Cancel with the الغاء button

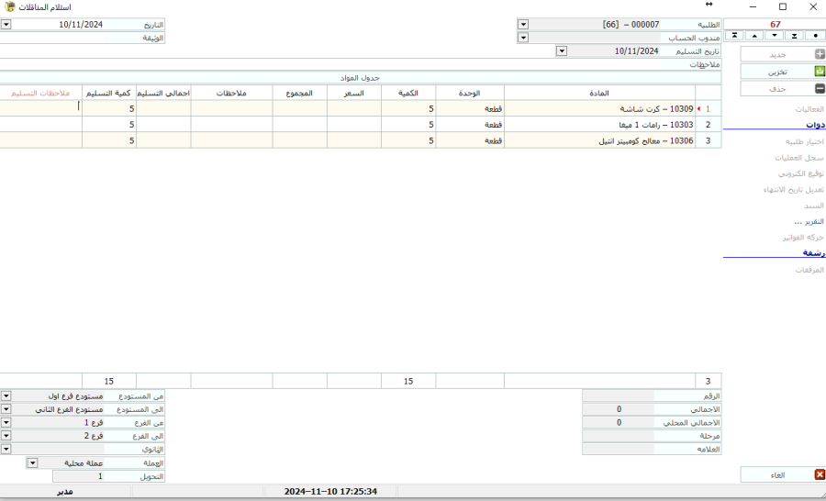[x=783, y=474]
